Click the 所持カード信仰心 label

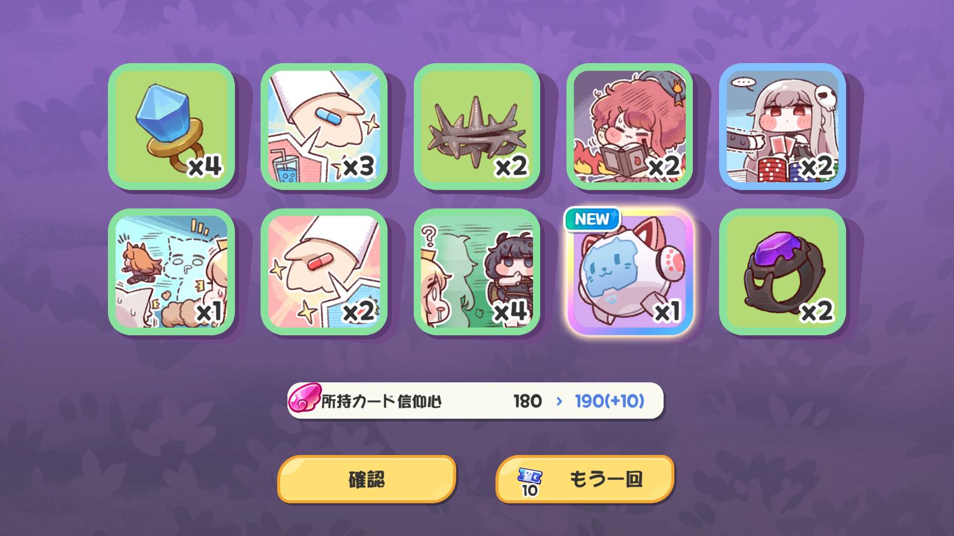(382, 401)
